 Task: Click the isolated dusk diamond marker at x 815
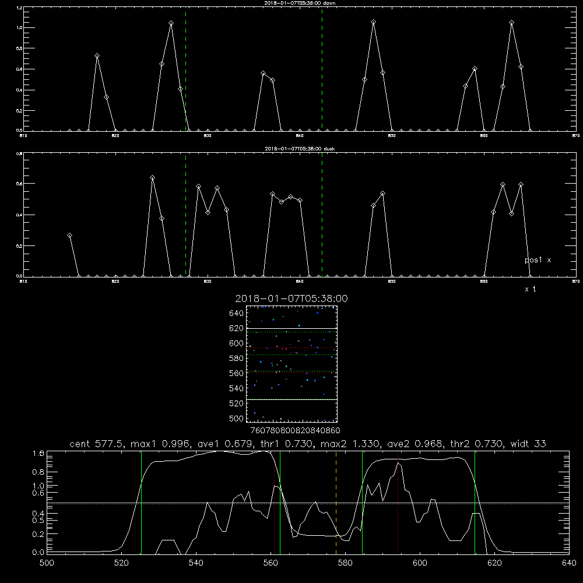69,236
